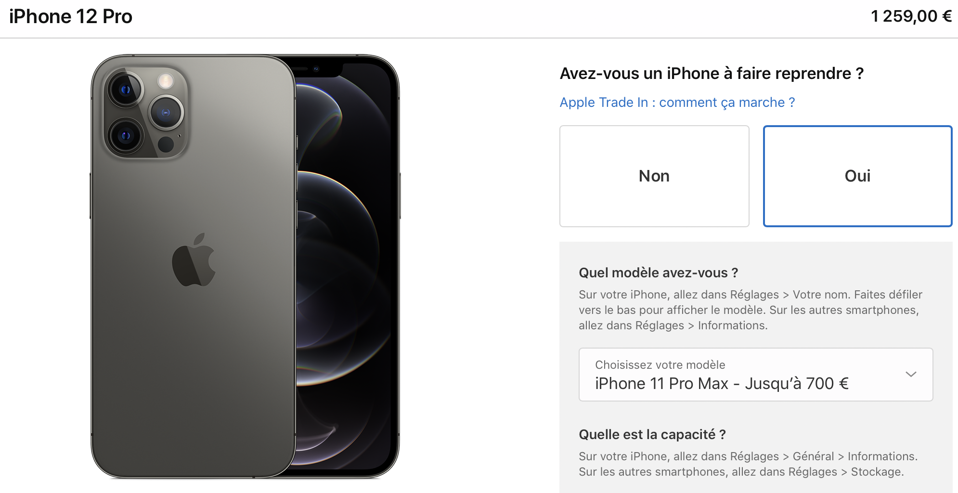958x493 pixels.
Task: Click the LiDAR sensor dot on camera module
Action: point(166,144)
